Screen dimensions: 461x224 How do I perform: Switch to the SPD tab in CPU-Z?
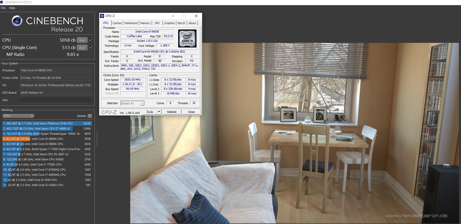(157, 23)
